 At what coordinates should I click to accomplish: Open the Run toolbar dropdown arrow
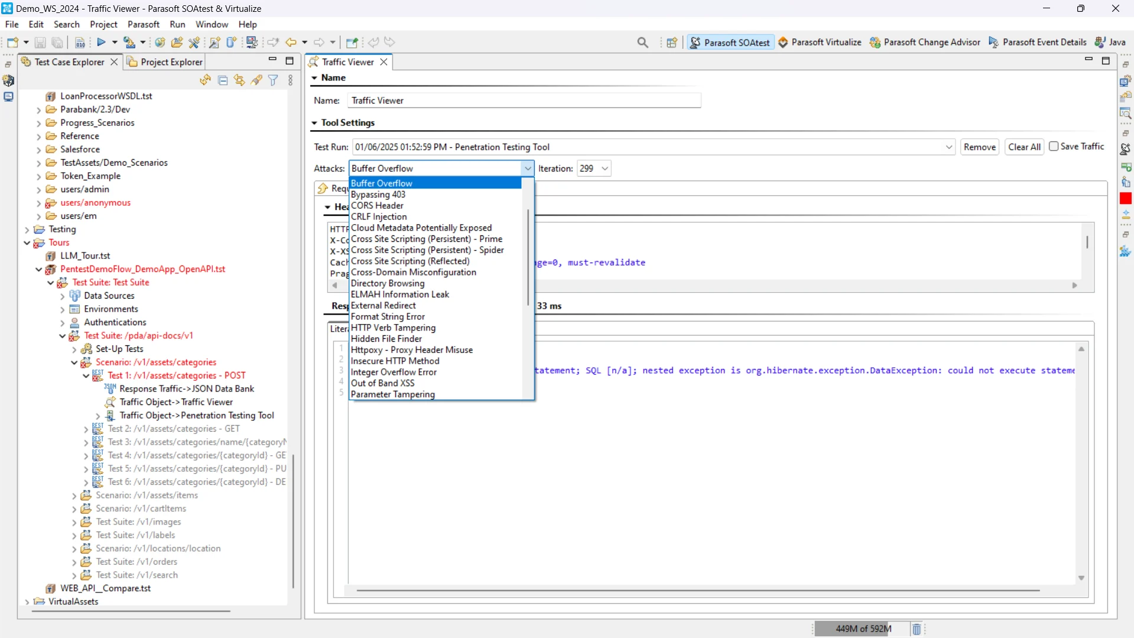click(115, 43)
